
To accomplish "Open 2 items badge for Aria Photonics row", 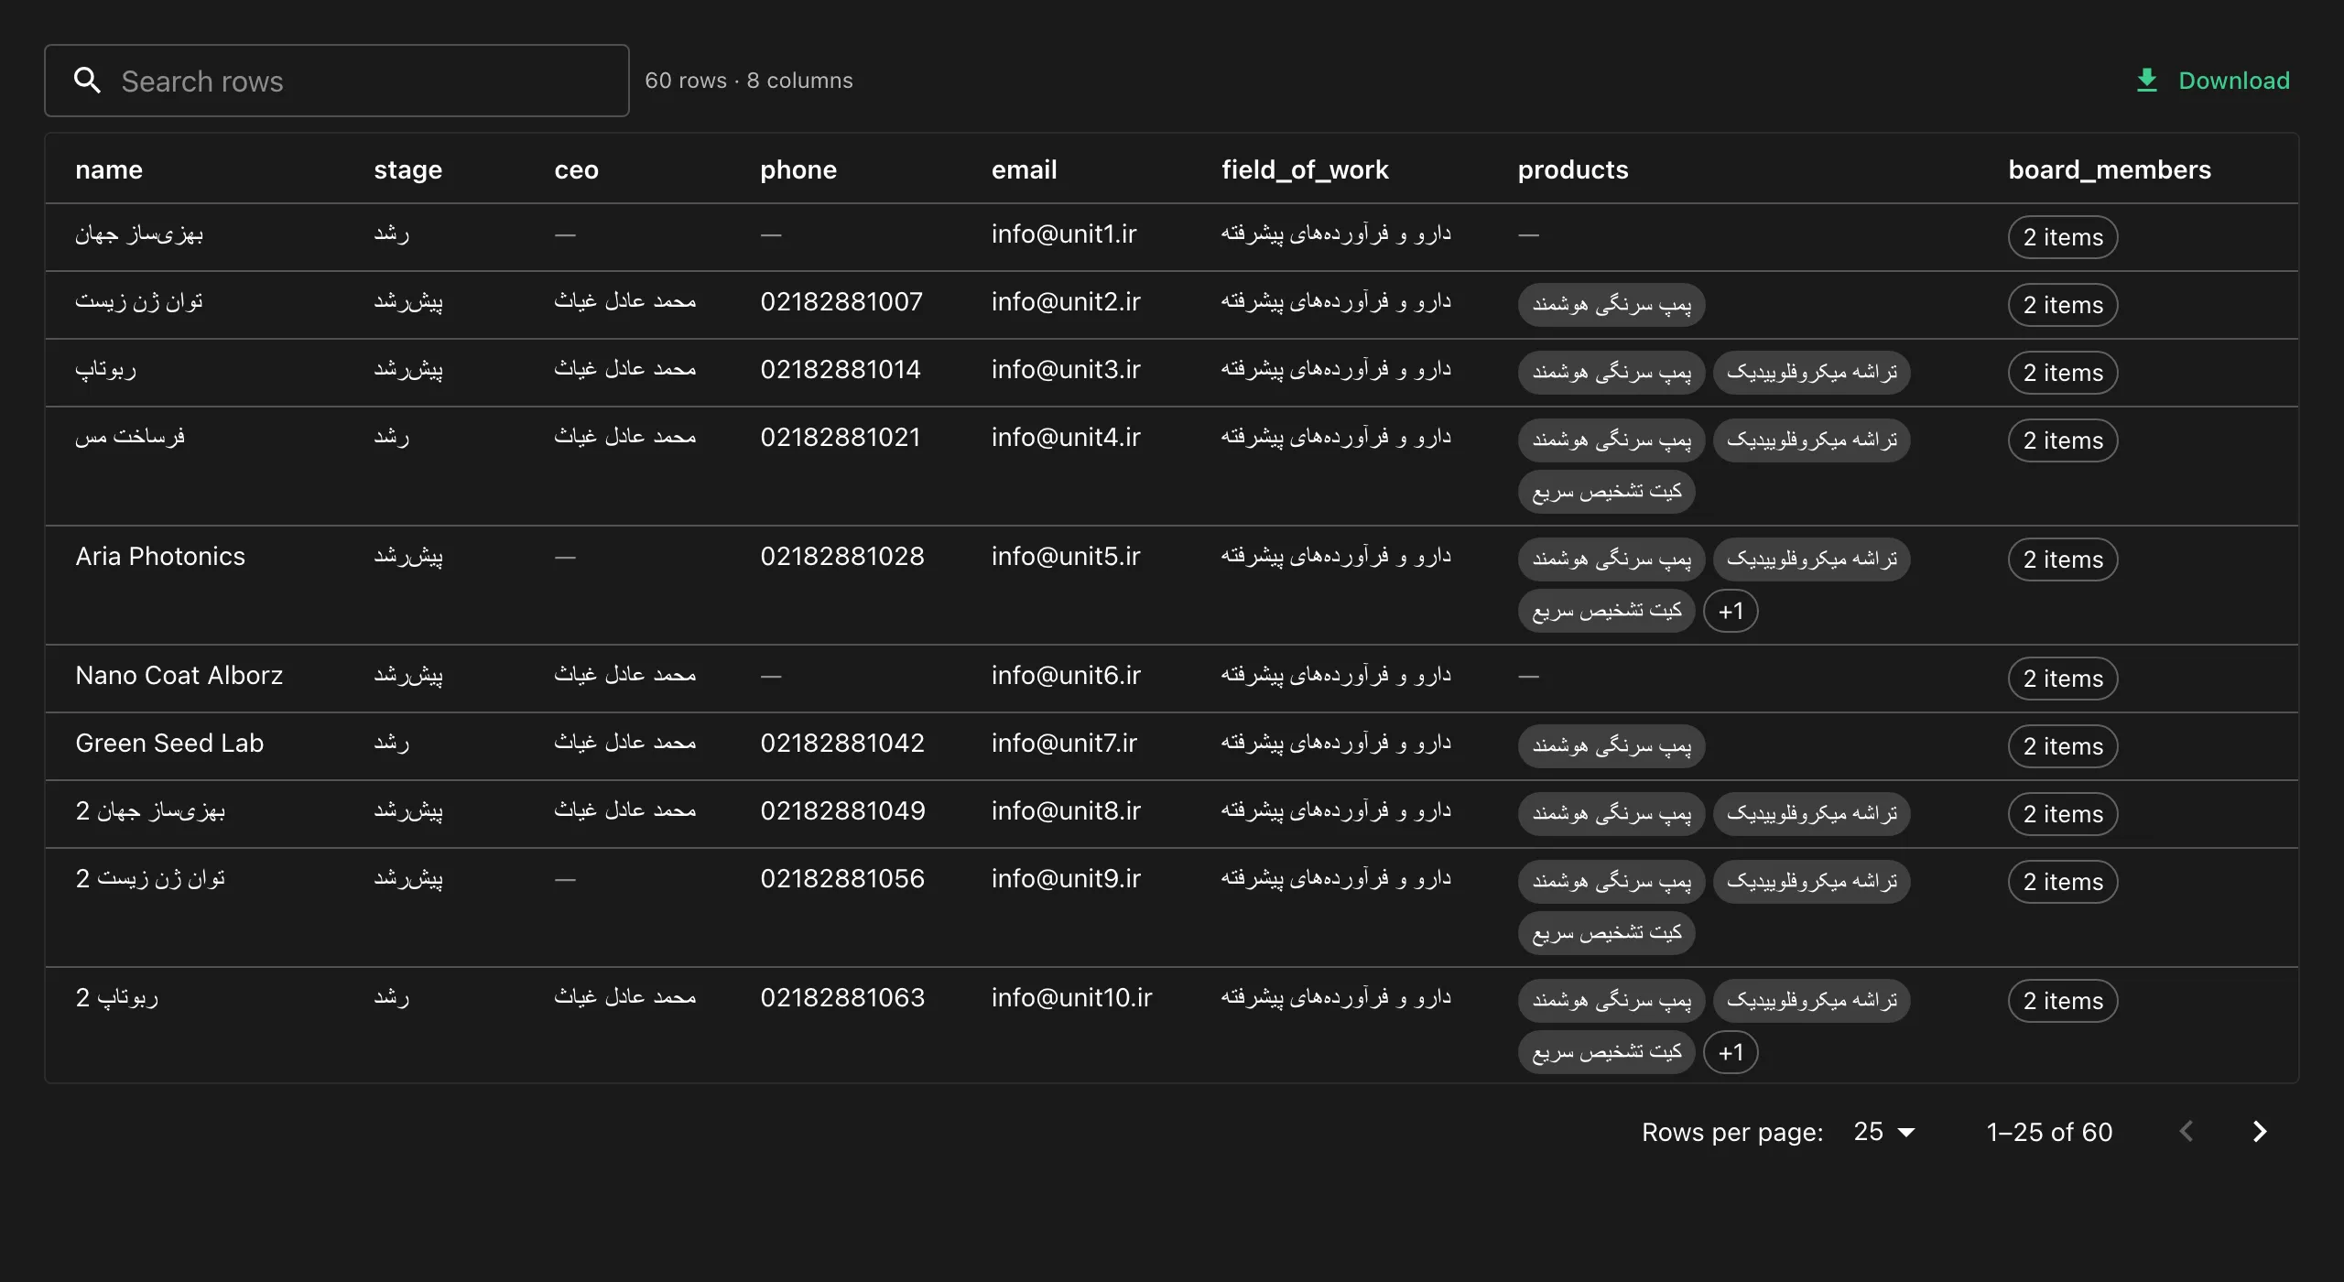I will click(x=2063, y=560).
